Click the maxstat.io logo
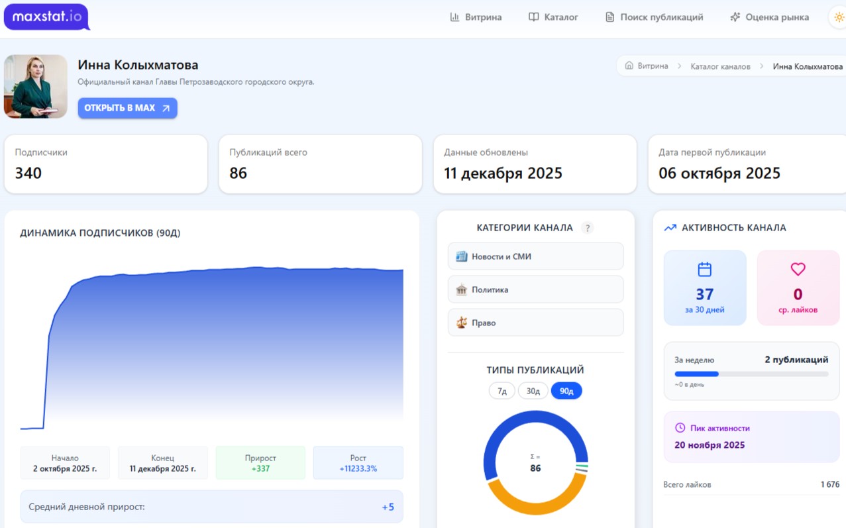 (x=46, y=17)
